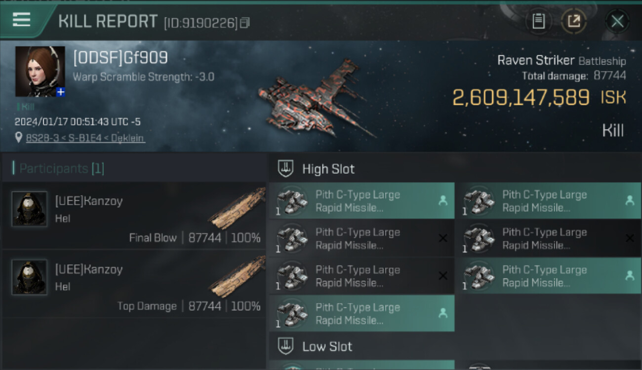
Task: Click the Low Slot section icon
Action: point(286,346)
